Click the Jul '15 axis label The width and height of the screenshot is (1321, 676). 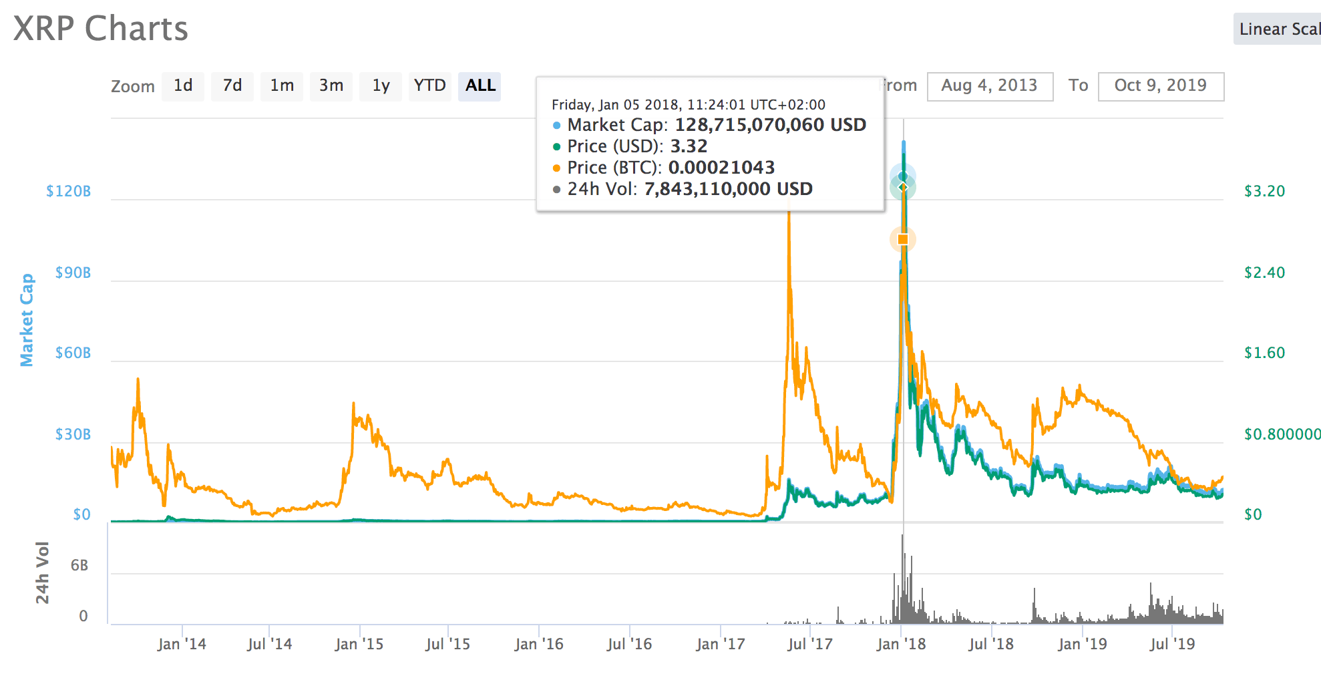click(x=447, y=644)
